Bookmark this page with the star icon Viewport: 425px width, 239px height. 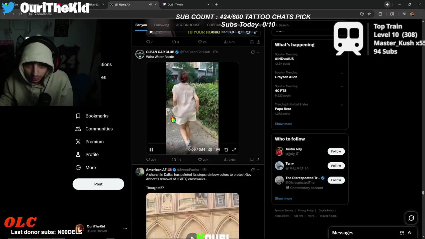369,14
